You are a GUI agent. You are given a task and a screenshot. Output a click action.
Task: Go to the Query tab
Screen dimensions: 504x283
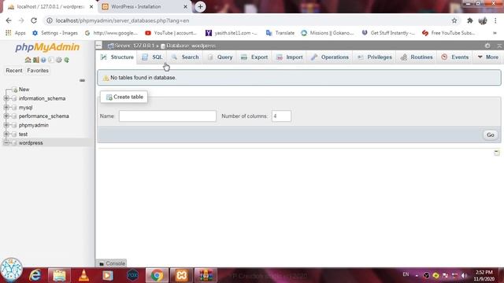(x=220, y=57)
